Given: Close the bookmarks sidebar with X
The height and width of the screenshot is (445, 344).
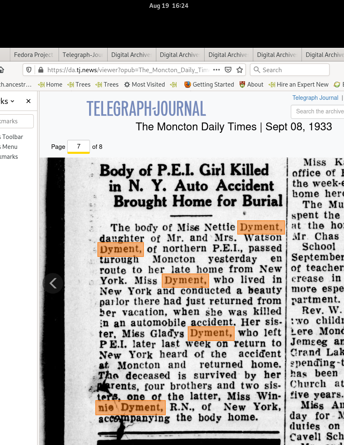Looking at the screenshot, I should pos(28,101).
